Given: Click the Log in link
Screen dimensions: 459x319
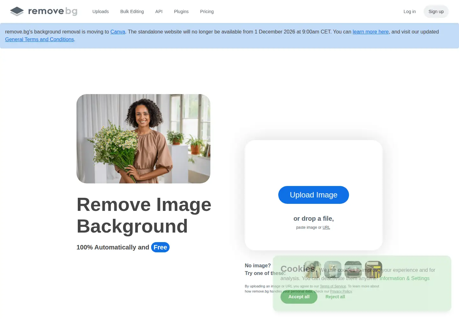Looking at the screenshot, I should coord(410,11).
